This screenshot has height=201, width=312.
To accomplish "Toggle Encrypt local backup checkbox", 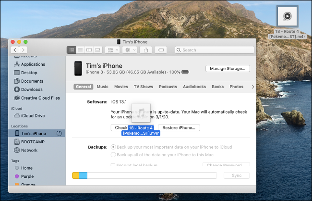I will [113, 165].
